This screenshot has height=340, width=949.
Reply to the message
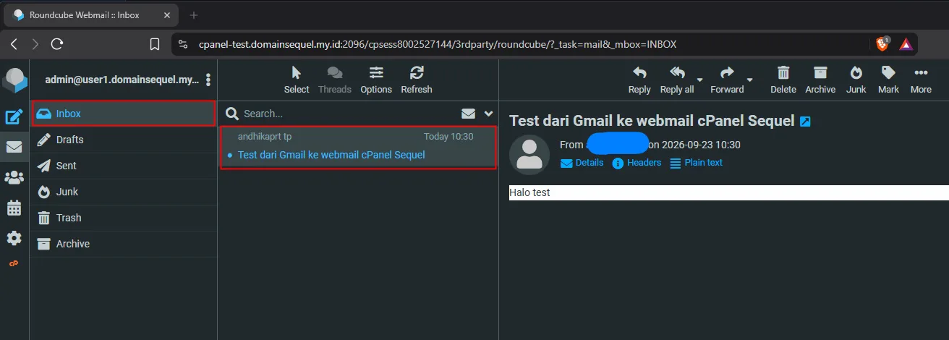pos(639,80)
